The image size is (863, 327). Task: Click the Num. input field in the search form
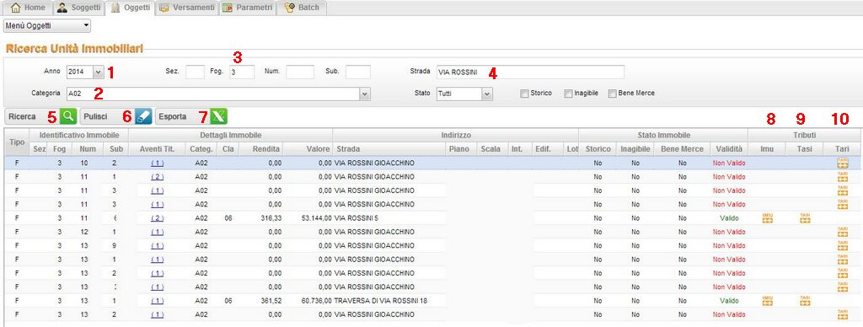pos(300,72)
